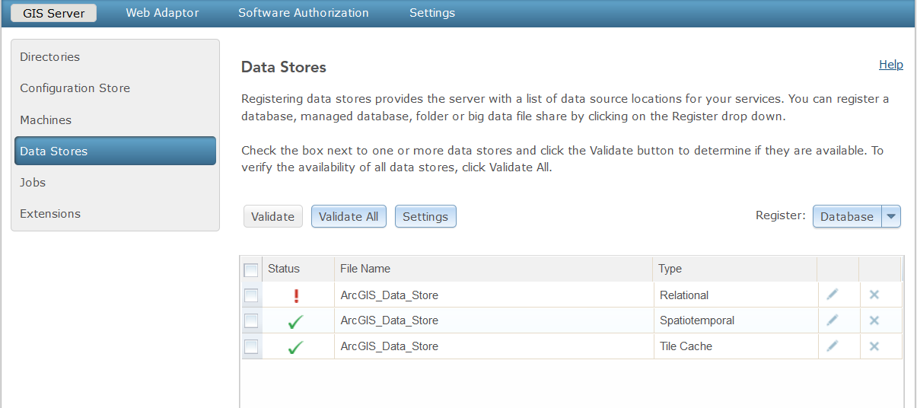This screenshot has height=408, width=917.
Task: Check the Spatiotemporal data store checkbox
Action: point(251,320)
